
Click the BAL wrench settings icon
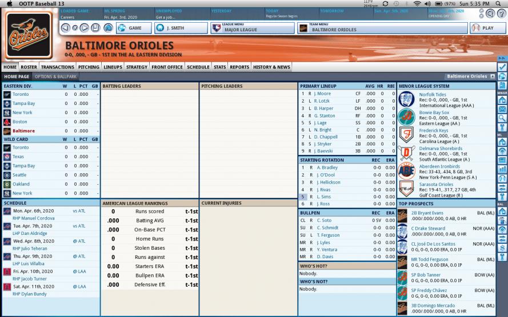(502, 257)
